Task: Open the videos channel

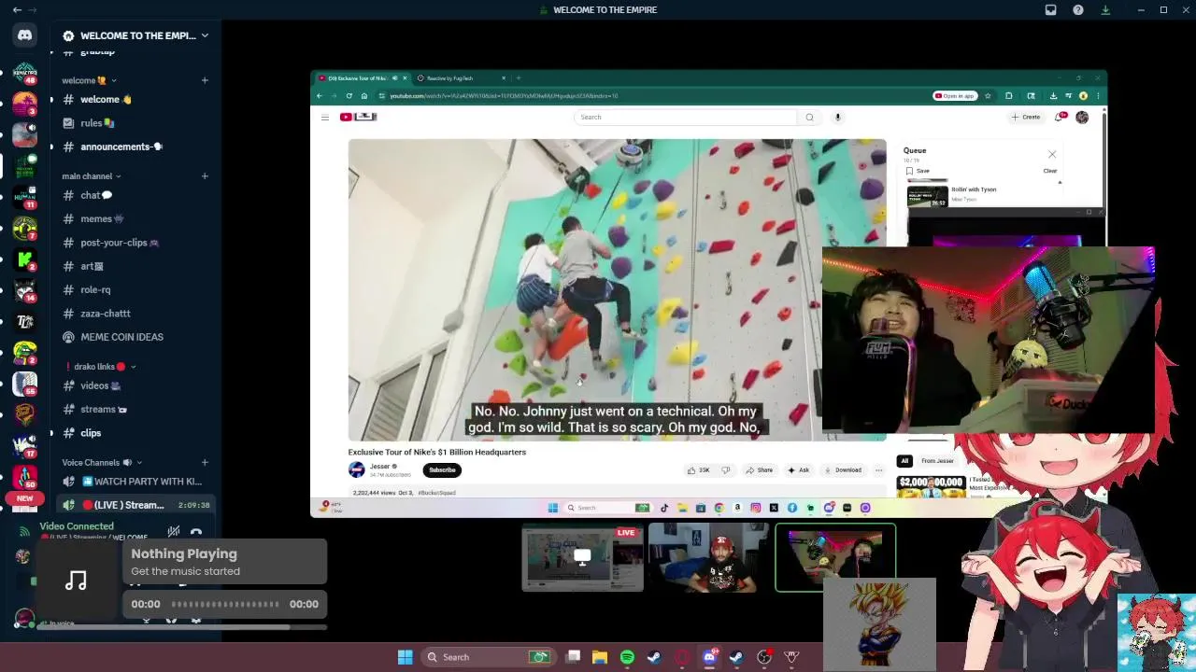Action: click(135, 385)
